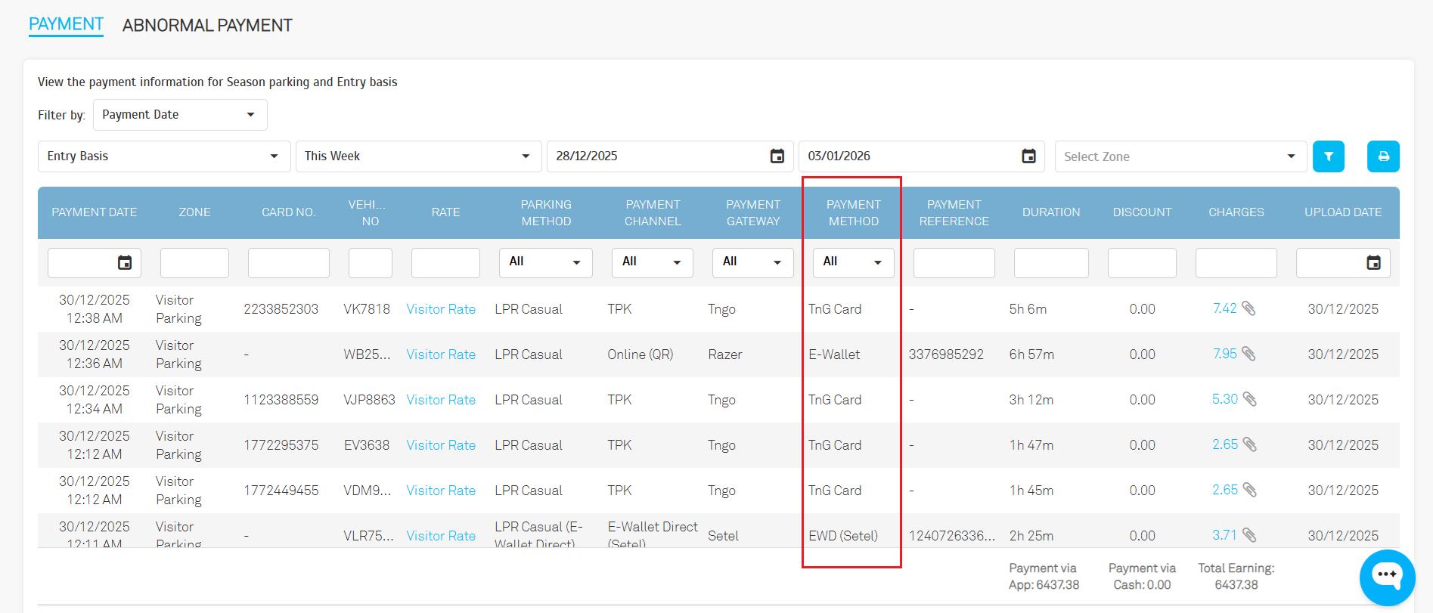Image resolution: width=1433 pixels, height=613 pixels.
Task: Expand the This Week range dropdown
Action: point(418,156)
